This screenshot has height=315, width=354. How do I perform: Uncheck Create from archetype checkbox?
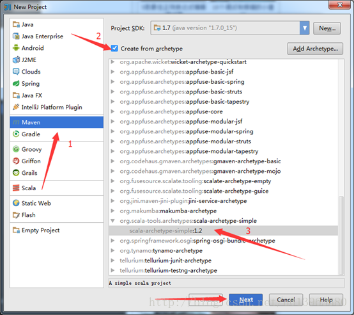coord(114,48)
